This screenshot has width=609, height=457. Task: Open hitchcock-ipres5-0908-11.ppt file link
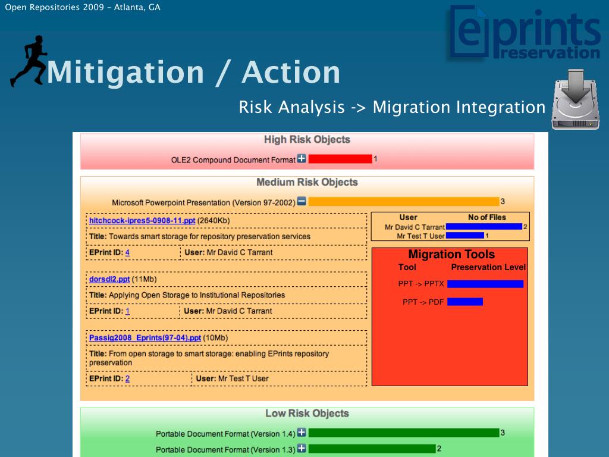click(142, 221)
